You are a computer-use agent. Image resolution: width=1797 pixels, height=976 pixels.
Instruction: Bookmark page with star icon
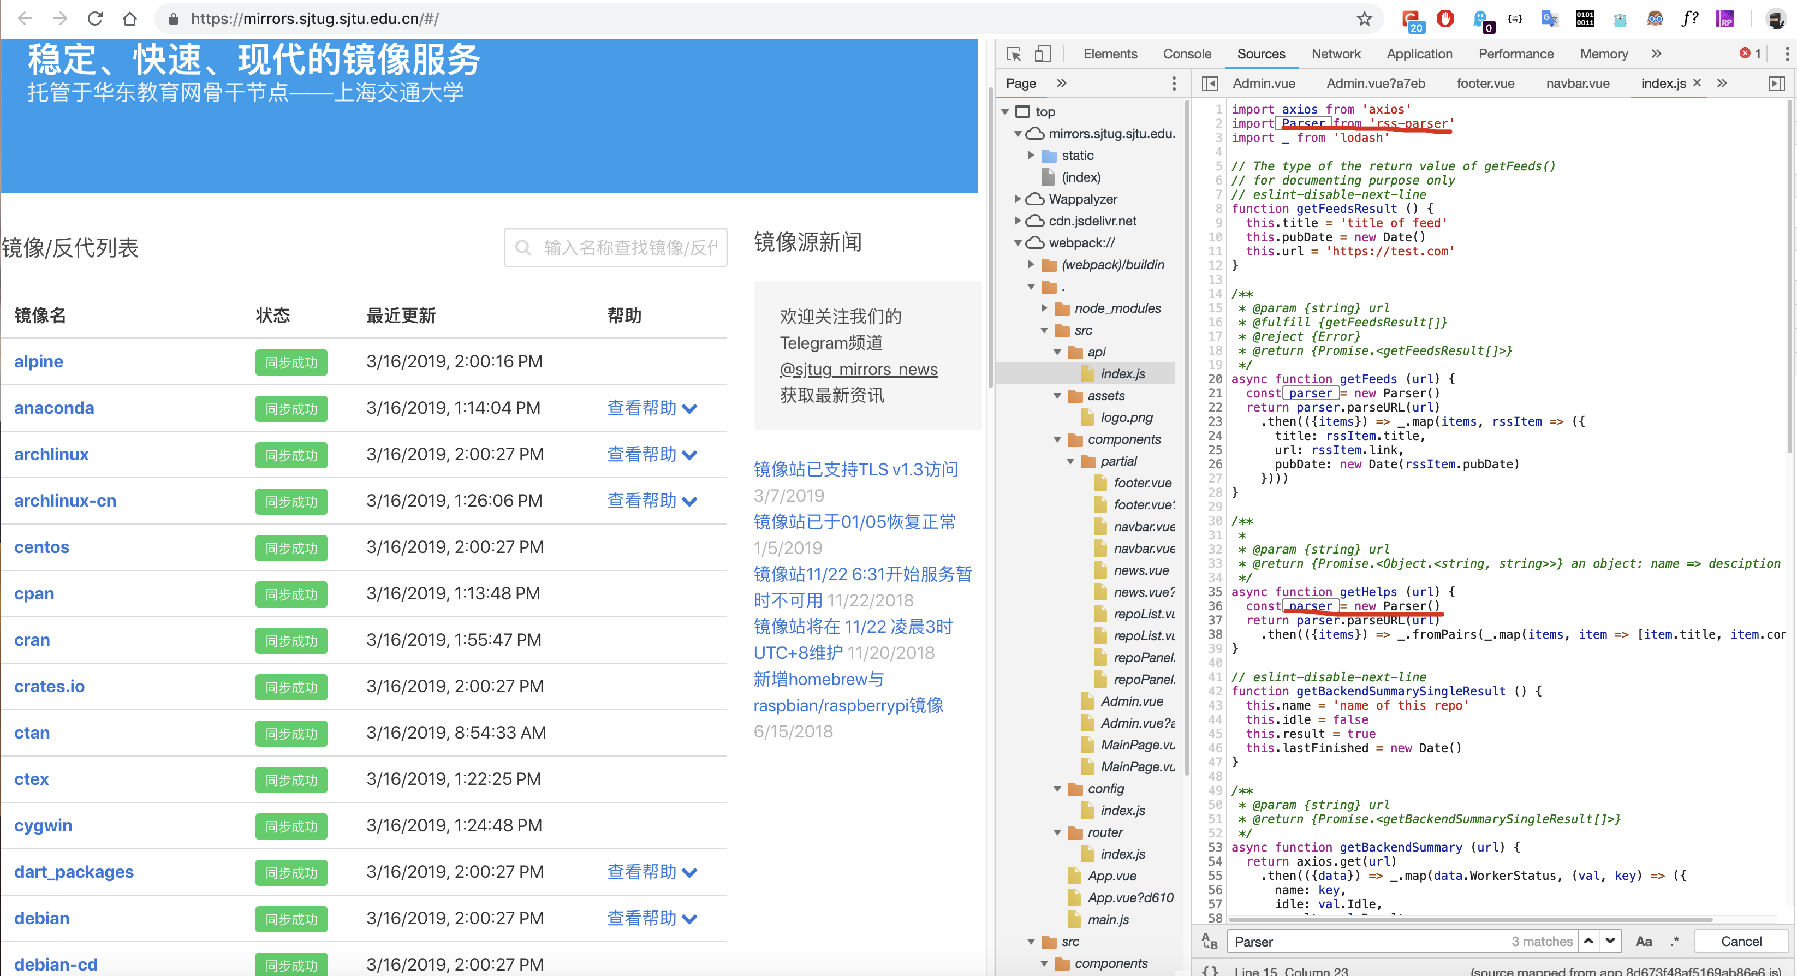coord(1365,19)
